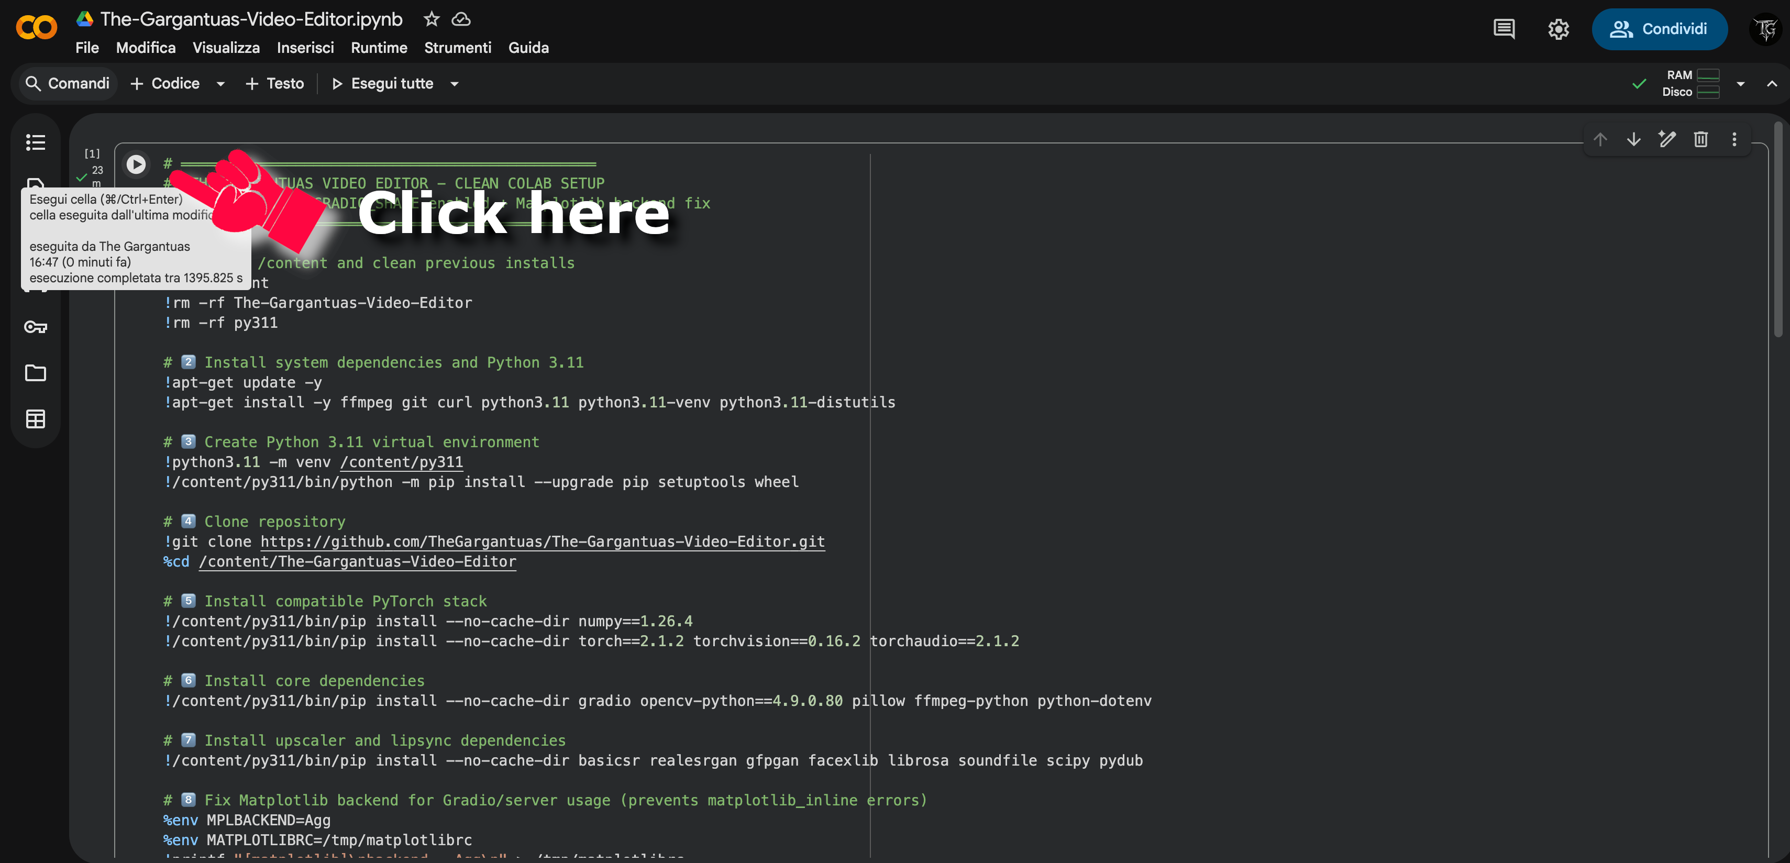The height and width of the screenshot is (863, 1790).
Task: Star the notebook
Action: [432, 19]
